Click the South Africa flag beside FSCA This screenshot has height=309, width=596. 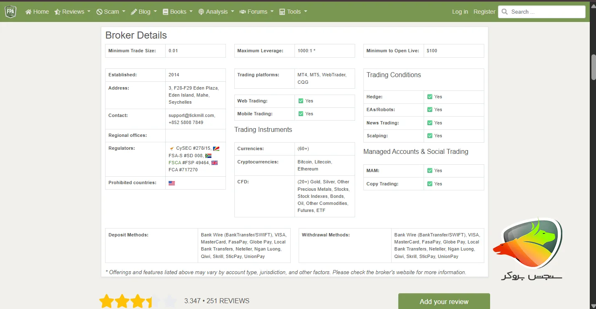pos(208,156)
